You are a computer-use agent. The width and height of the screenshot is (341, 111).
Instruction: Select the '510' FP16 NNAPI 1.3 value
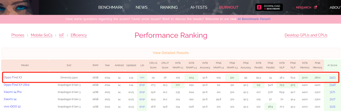(x=232, y=77)
